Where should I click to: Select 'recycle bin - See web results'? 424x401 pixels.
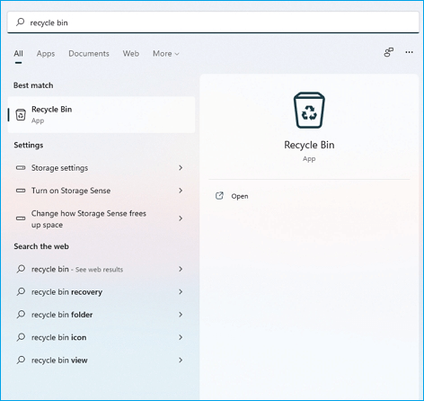[102, 269]
